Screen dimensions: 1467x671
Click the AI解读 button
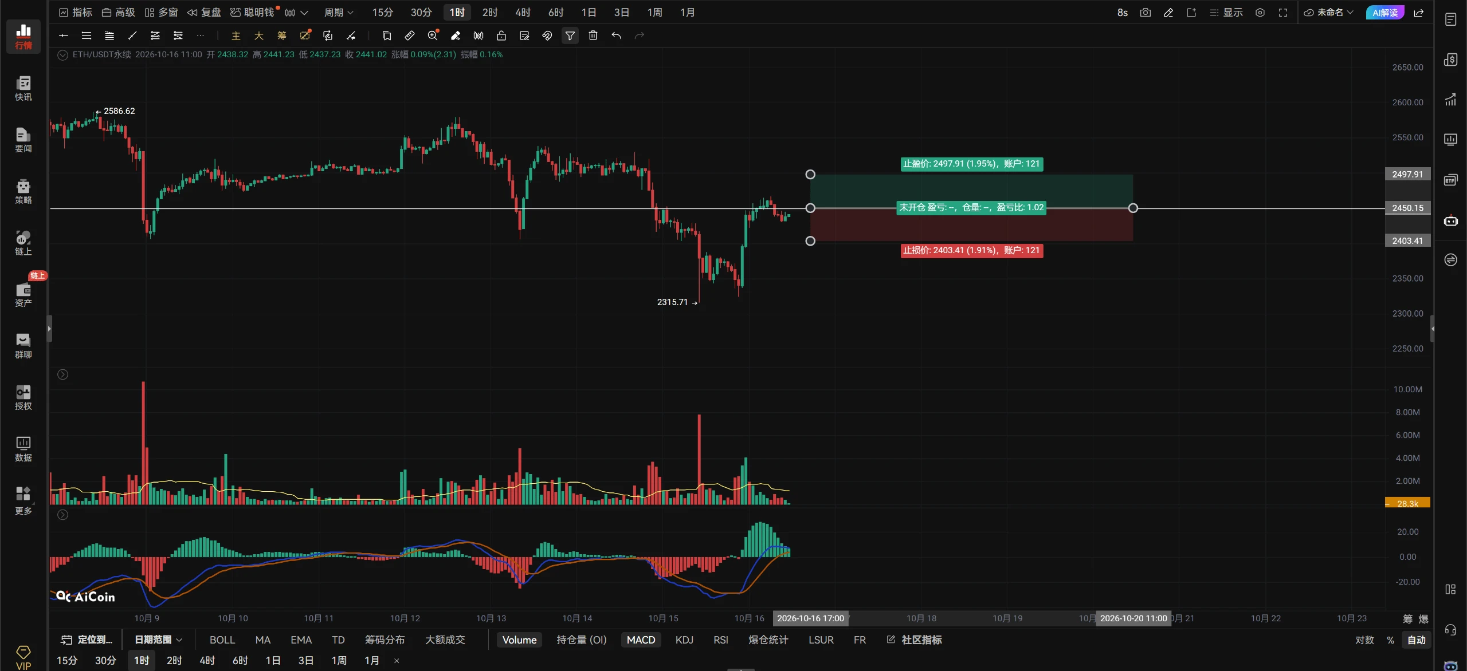pos(1384,13)
